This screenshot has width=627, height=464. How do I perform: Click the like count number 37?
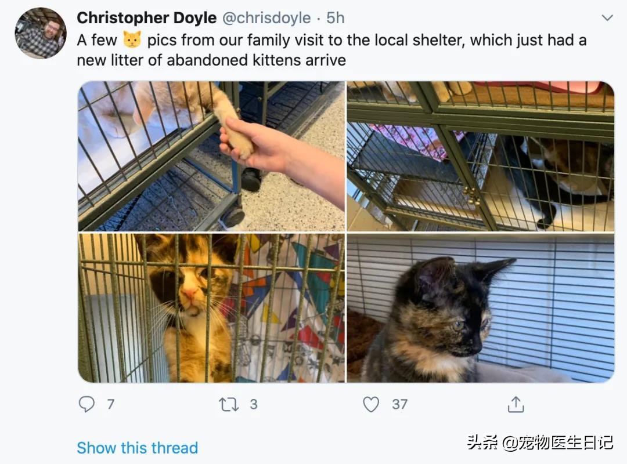399,404
